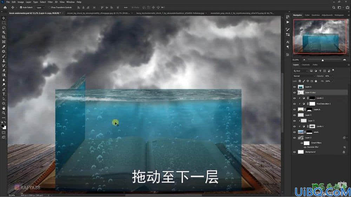The width and height of the screenshot is (351, 197).
Task: Toggle the Auto-Select checkbox
Action: pyautogui.click(x=21, y=7)
